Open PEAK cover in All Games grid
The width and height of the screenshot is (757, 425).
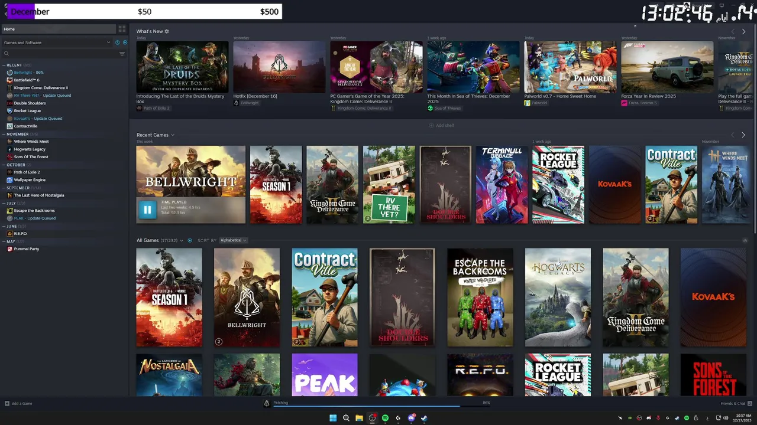(325, 375)
